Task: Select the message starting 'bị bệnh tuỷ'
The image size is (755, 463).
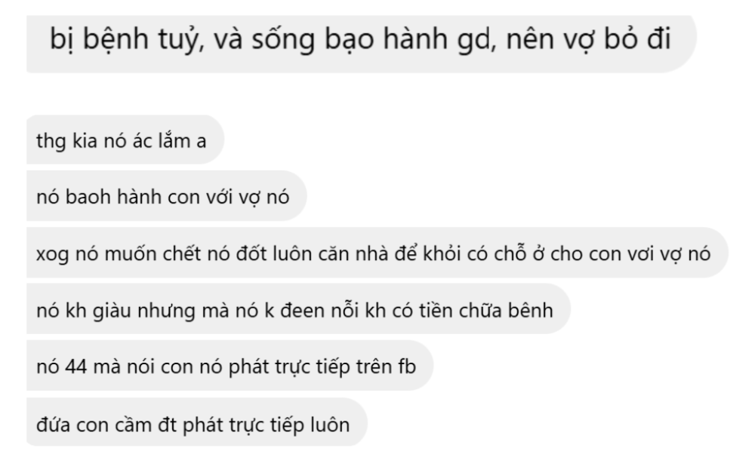Action: pos(361,44)
